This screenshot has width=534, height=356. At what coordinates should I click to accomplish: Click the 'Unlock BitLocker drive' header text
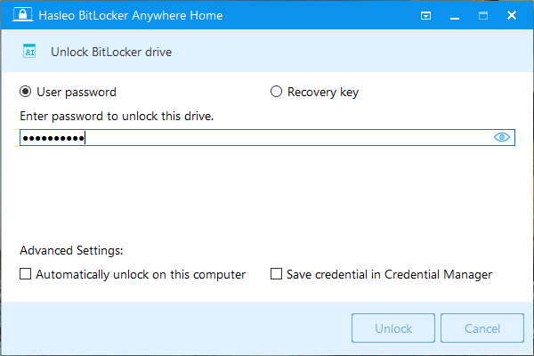[x=111, y=52]
